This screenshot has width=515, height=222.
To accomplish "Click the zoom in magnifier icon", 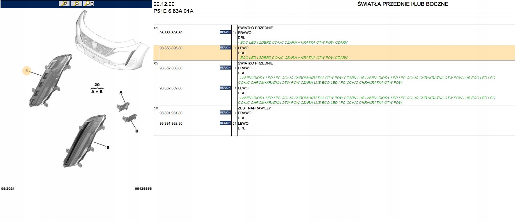I will pyautogui.click(x=64, y=4).
